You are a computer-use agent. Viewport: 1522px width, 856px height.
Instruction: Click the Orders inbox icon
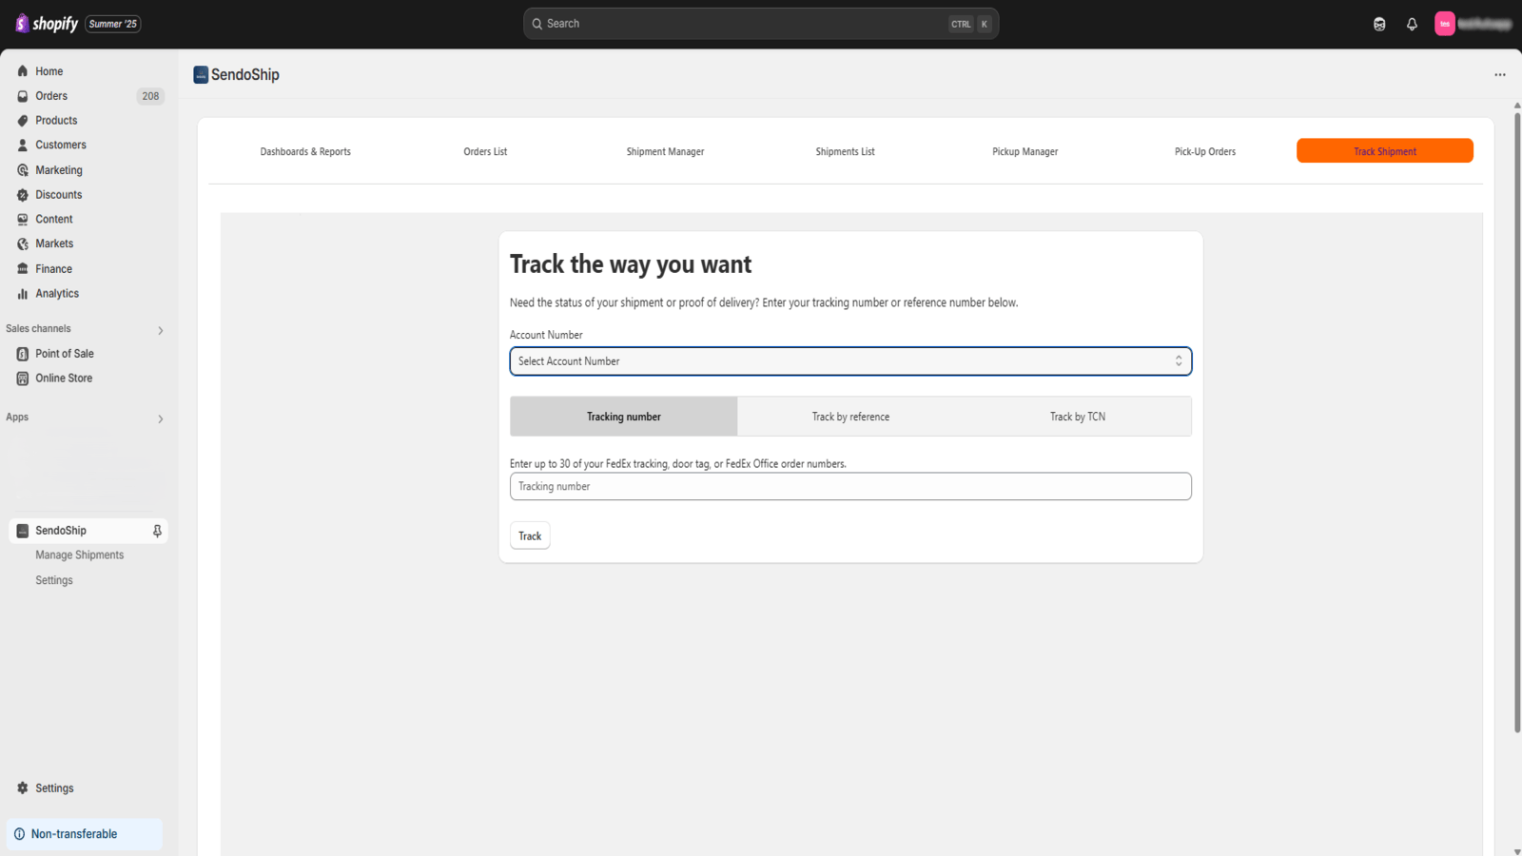pyautogui.click(x=23, y=96)
